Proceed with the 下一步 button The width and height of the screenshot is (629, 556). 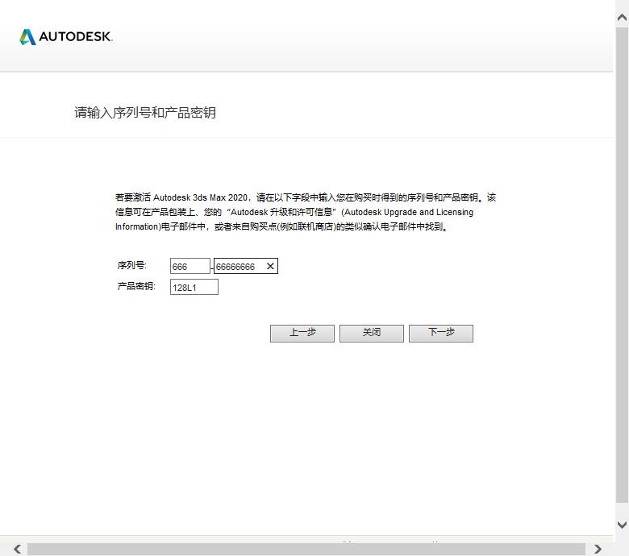pos(441,334)
